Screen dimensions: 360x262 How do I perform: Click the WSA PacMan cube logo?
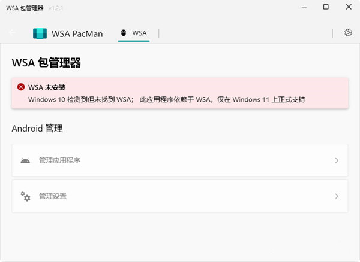[40, 33]
